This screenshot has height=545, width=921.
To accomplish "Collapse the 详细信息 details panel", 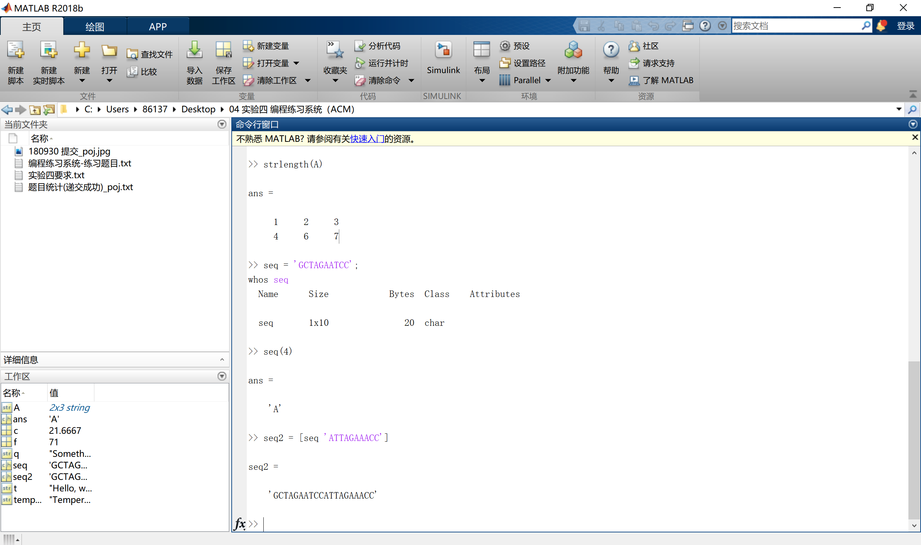I will pyautogui.click(x=222, y=360).
